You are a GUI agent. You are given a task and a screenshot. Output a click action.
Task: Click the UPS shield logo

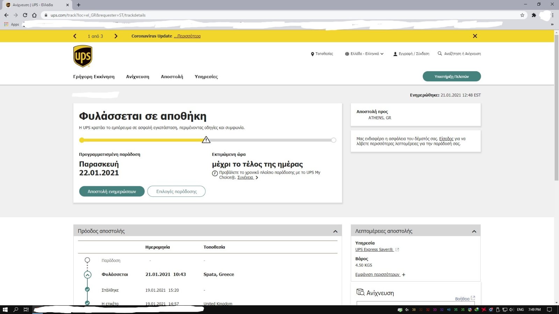[83, 56]
